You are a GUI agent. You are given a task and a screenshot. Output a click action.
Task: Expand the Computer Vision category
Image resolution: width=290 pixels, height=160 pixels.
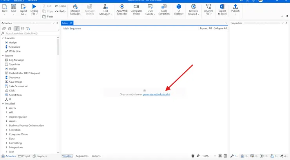click(x=7, y=134)
